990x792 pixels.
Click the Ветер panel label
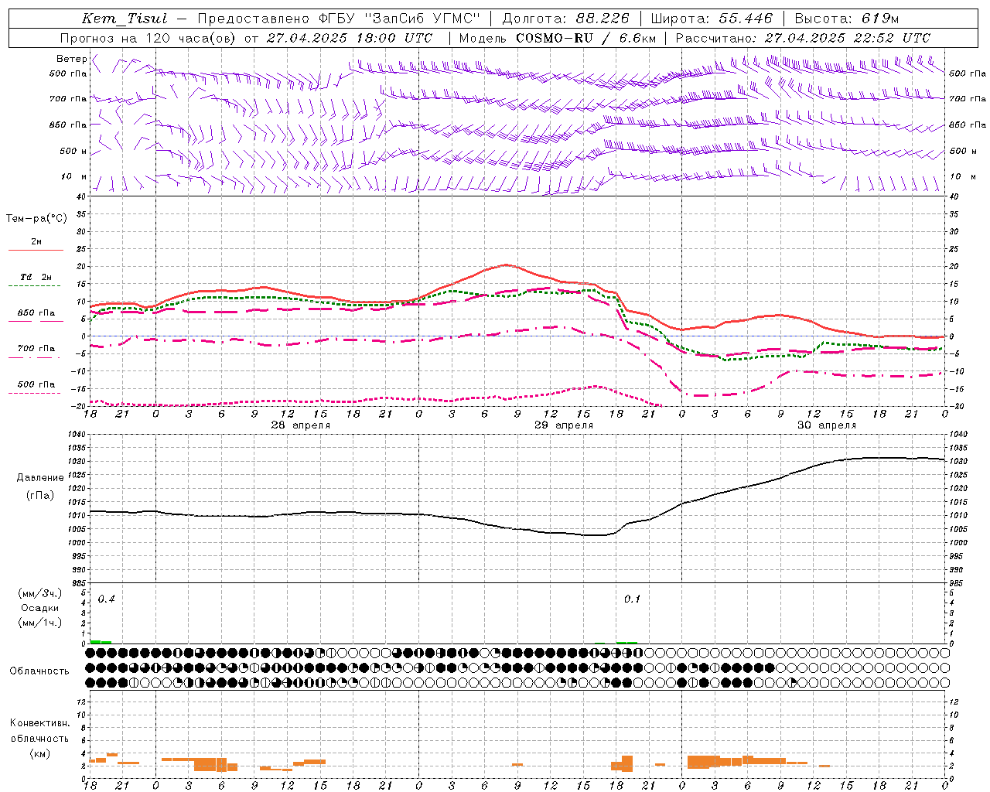(71, 59)
